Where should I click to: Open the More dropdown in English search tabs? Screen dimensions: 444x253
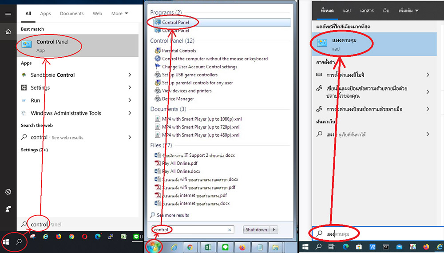tap(119, 13)
